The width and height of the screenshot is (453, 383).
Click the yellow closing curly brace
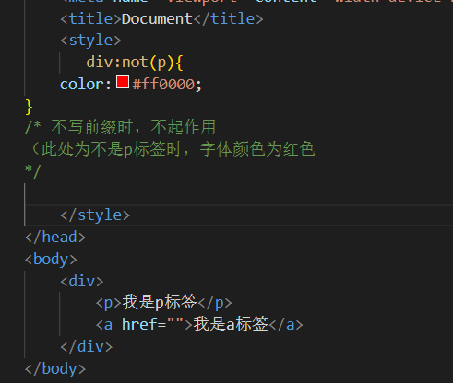pyautogui.click(x=29, y=107)
